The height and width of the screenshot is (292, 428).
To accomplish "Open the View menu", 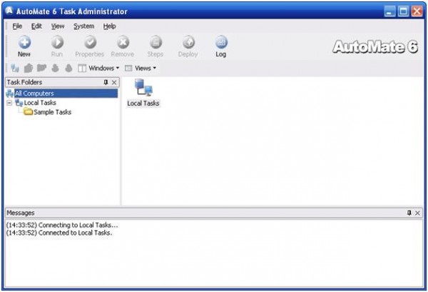I will (58, 26).
